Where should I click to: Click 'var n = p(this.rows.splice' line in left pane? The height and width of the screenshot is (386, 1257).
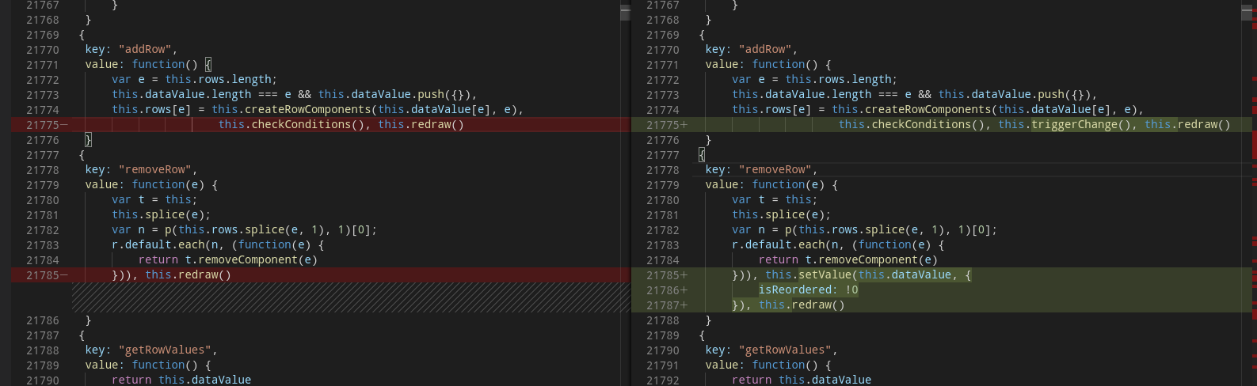click(244, 229)
